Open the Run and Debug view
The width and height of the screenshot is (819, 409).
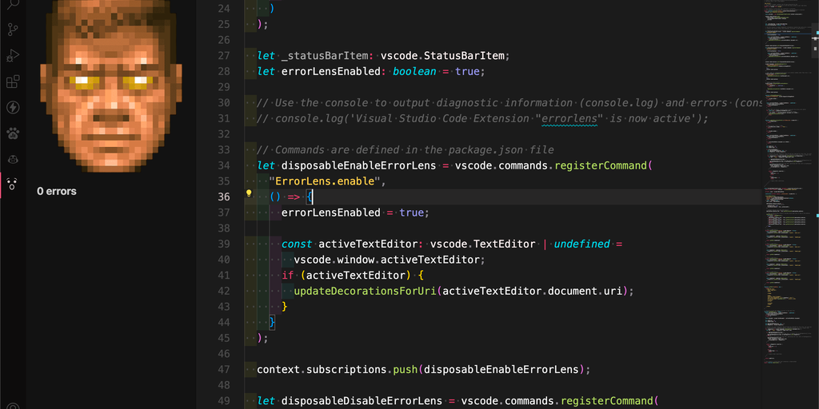pyautogui.click(x=13, y=56)
